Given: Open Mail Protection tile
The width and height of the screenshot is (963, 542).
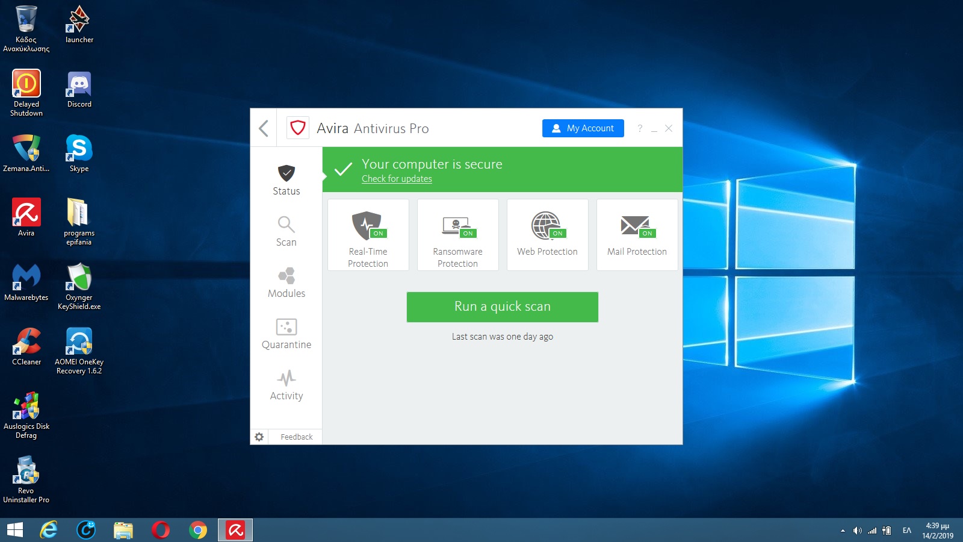Looking at the screenshot, I should pos(637,235).
